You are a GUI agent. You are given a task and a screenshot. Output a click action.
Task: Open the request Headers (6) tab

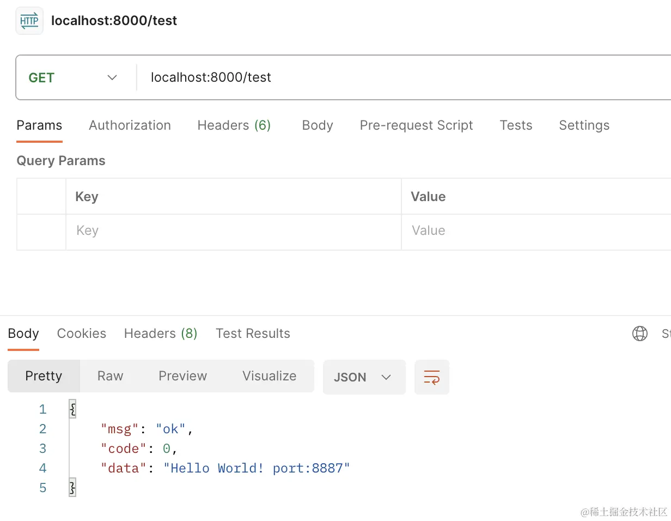[x=234, y=125]
